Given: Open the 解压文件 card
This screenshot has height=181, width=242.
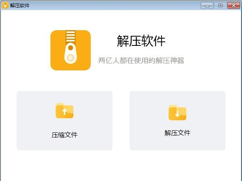Looking at the screenshot, I should tap(177, 121).
